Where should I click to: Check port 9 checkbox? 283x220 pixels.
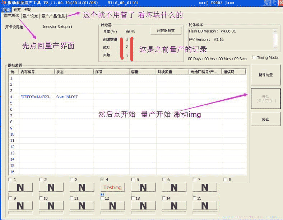tap(10, 198)
